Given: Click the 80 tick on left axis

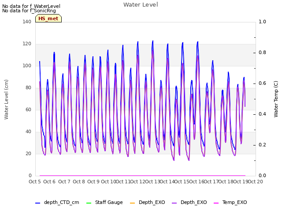Looking at the screenshot, I should click(28, 88).
